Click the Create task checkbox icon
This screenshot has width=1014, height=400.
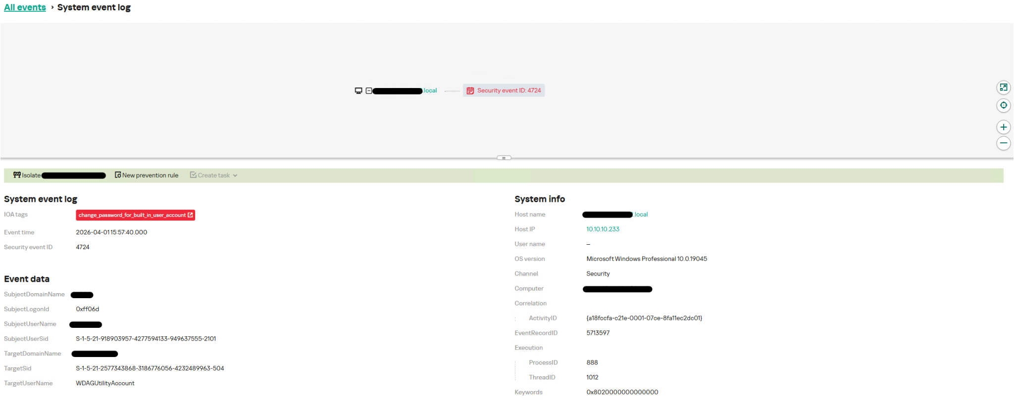193,175
